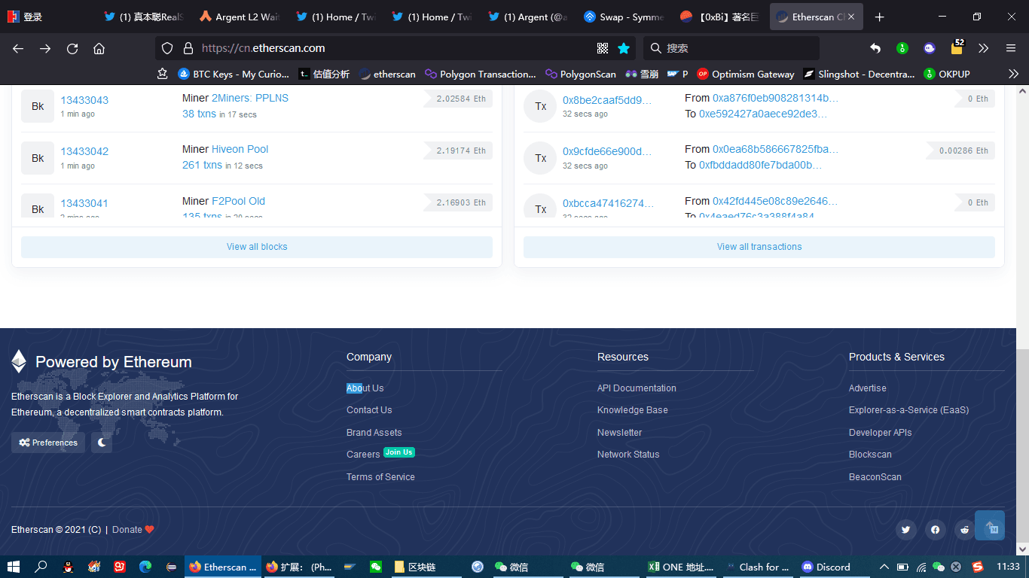Click the undo arrow toolbar icon
Image resolution: width=1029 pixels, height=578 pixels.
pos(875,48)
